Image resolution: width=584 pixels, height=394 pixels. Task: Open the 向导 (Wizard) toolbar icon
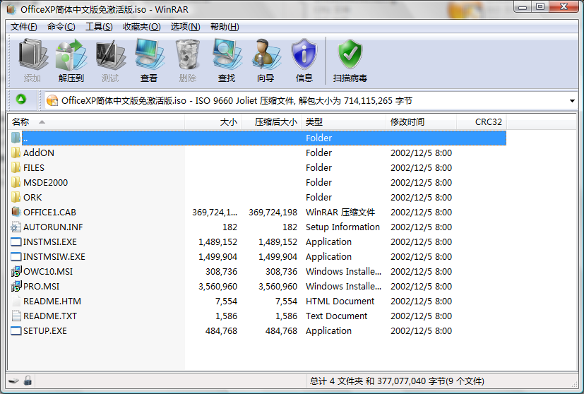tap(266, 55)
